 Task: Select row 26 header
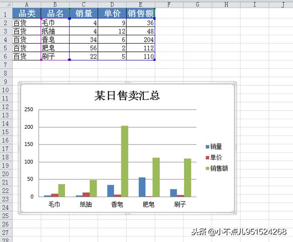tap(5, 224)
